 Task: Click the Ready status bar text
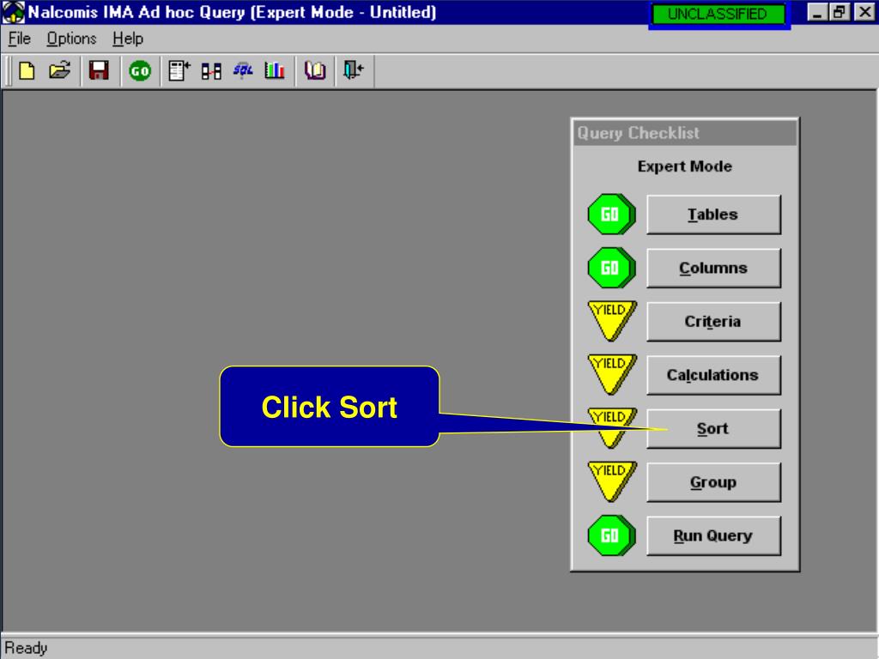point(27,649)
